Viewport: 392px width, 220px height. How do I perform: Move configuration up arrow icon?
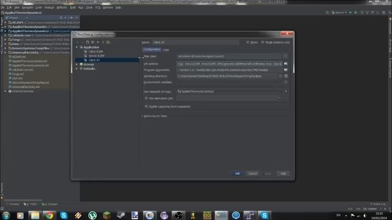coord(98,42)
